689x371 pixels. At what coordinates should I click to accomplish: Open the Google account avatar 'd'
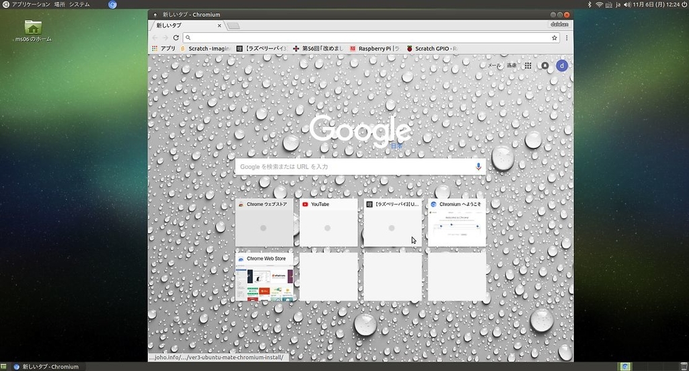(x=562, y=66)
